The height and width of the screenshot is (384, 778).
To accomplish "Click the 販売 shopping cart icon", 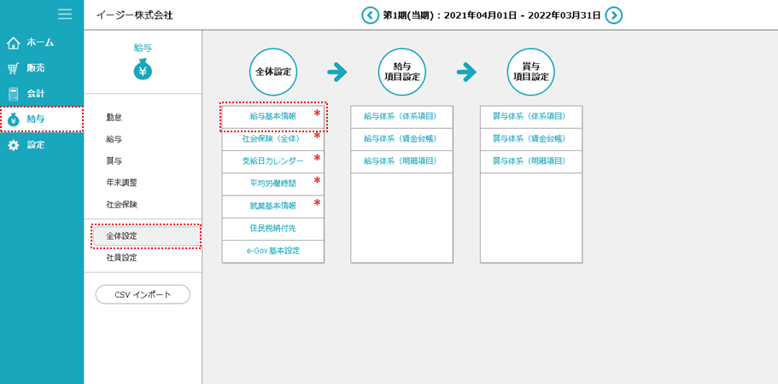I will (x=13, y=68).
